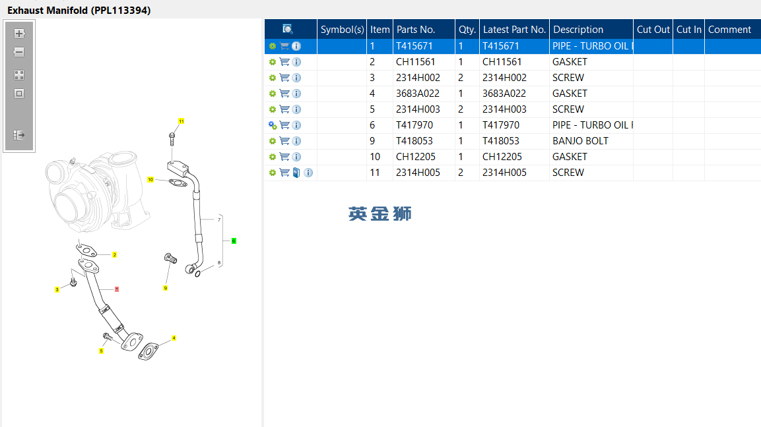Sort by Item column header
This screenshot has height=427, width=761.
(x=380, y=30)
